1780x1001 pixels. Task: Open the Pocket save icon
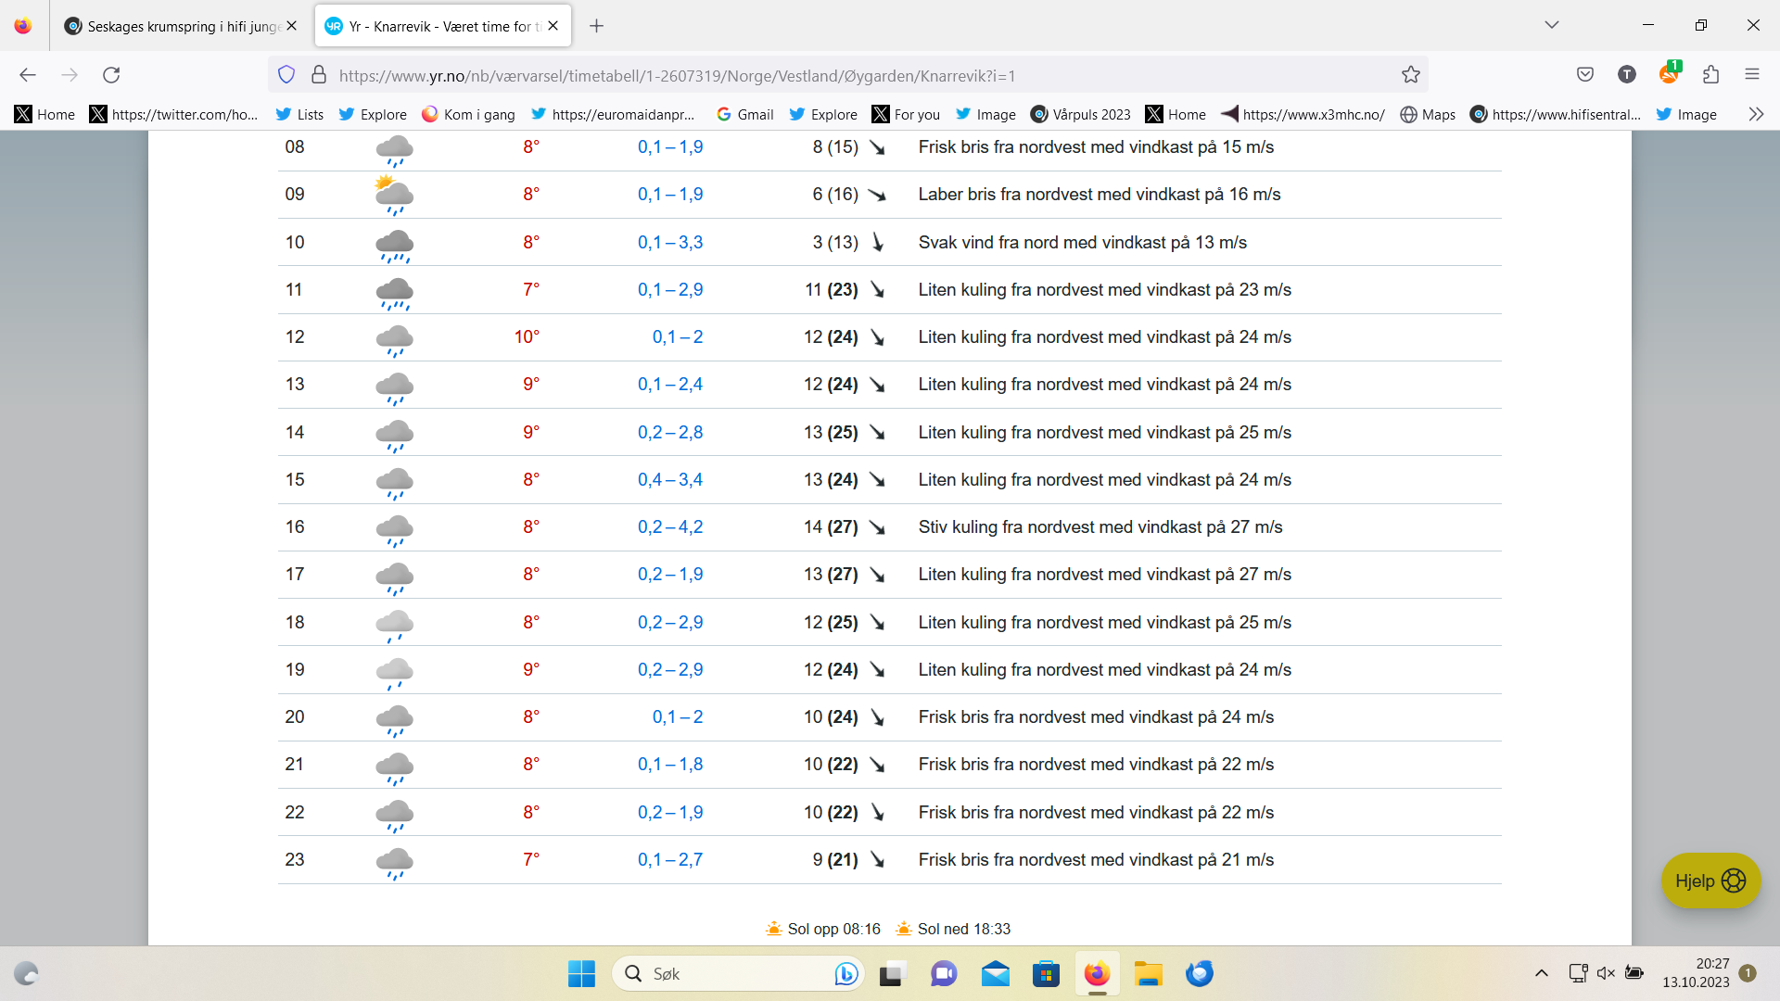click(1585, 75)
